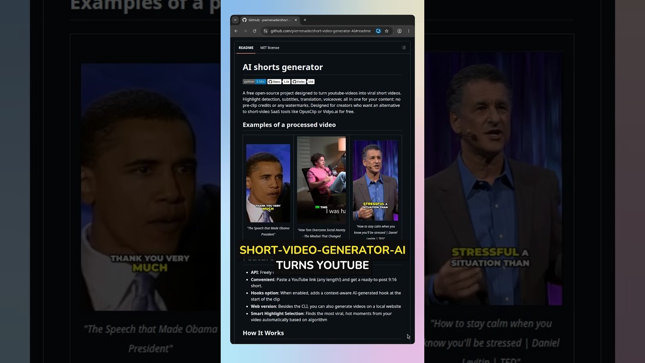645x363 pixels.
Task: Open the README outline list icon
Action: pyautogui.click(x=404, y=48)
